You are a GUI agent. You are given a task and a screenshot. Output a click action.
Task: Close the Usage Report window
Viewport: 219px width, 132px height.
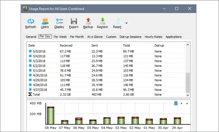click(x=190, y=9)
